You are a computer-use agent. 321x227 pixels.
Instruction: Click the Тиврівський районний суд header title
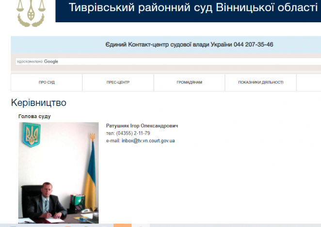[193, 8]
